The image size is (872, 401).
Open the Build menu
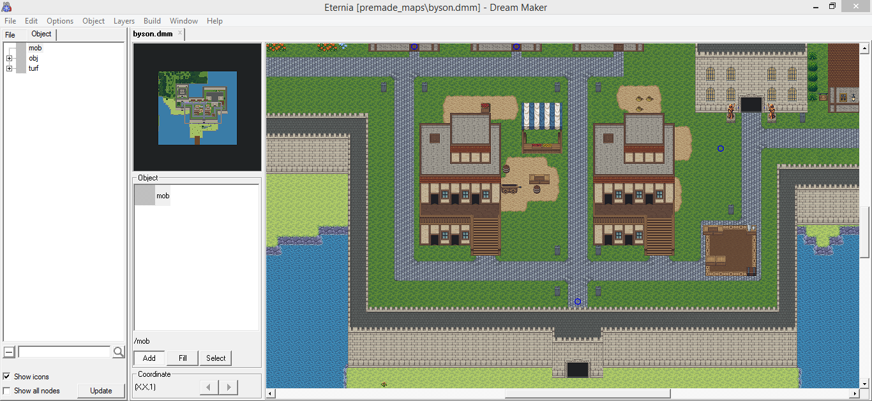click(x=152, y=21)
